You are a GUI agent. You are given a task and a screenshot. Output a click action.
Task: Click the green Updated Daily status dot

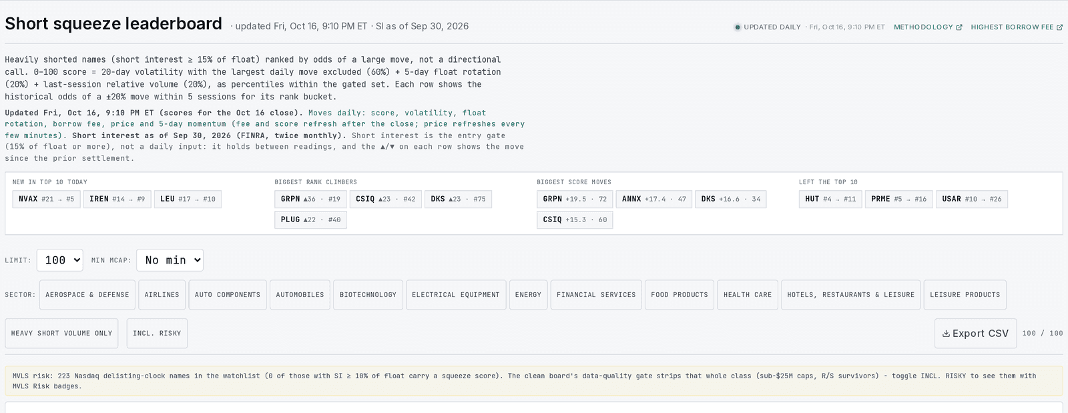pyautogui.click(x=738, y=27)
